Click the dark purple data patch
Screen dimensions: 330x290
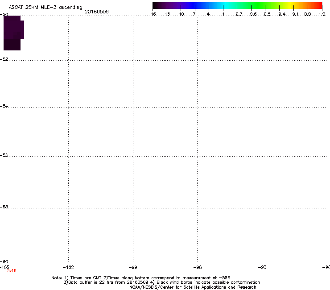[x=14, y=33]
